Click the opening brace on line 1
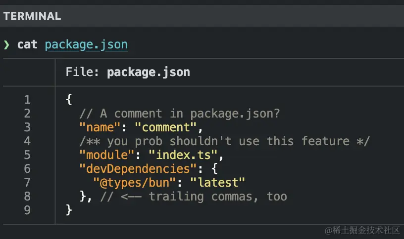 [x=69, y=99]
